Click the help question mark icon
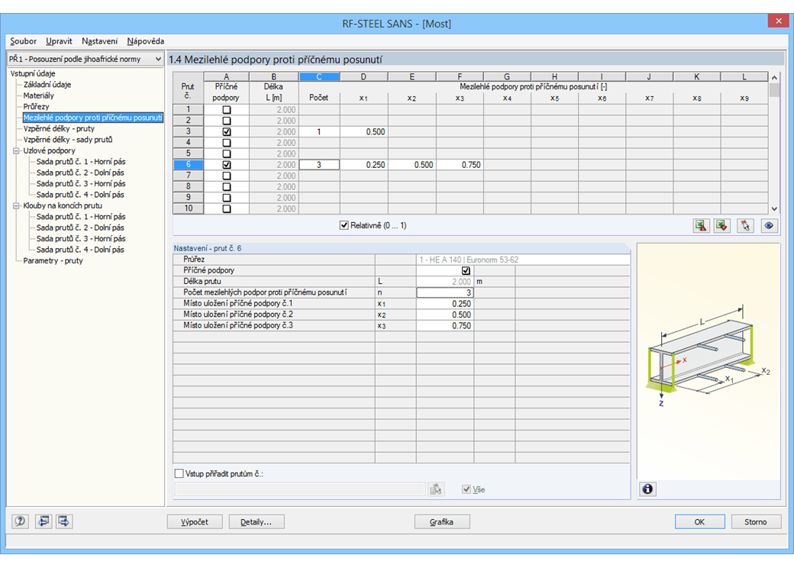Screen dimensions: 794x568 point(21,521)
